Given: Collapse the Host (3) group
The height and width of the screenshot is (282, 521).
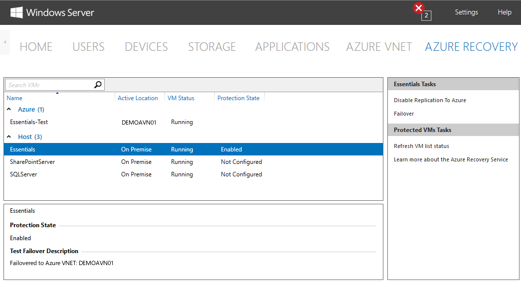Looking at the screenshot, I should coord(9,137).
